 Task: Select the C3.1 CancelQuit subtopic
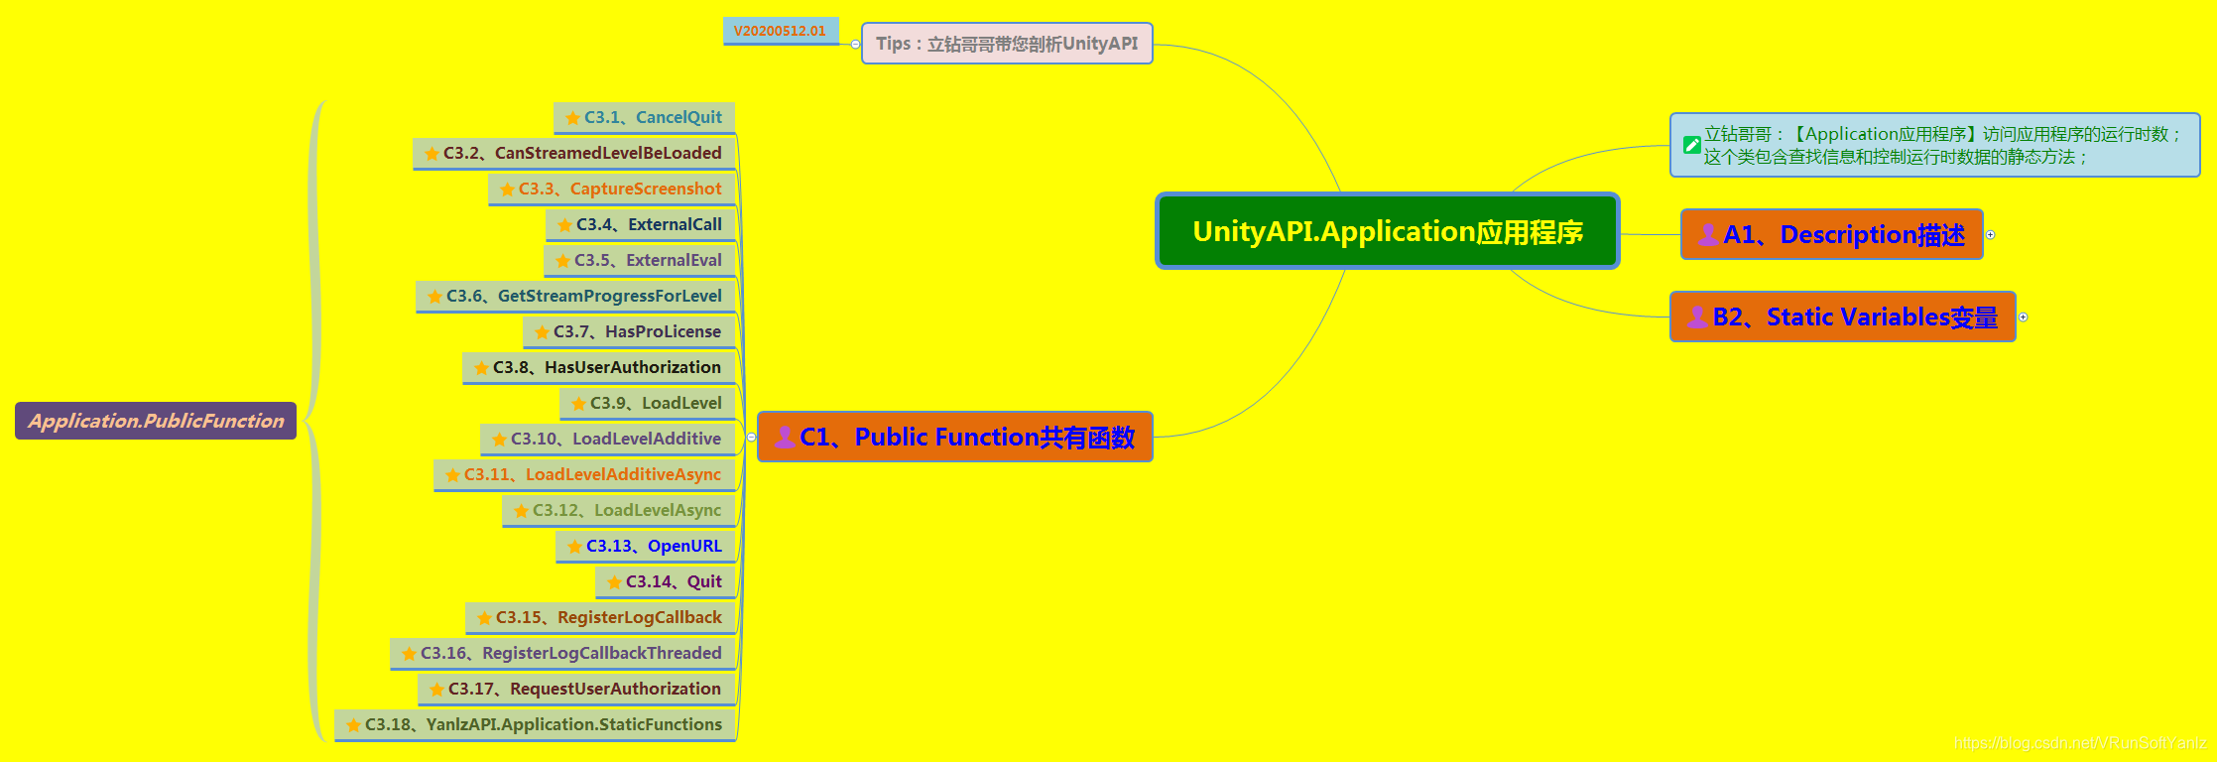pyautogui.click(x=645, y=118)
